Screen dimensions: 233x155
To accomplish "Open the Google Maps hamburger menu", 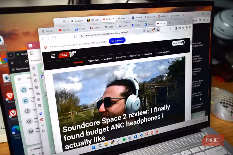I will [x=20, y=79].
